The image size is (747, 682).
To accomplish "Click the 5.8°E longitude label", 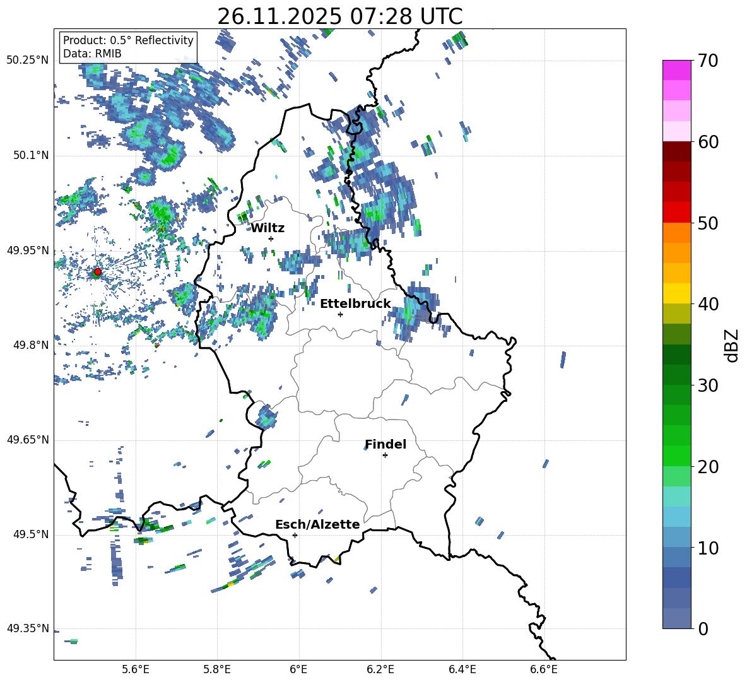I will pos(217,669).
